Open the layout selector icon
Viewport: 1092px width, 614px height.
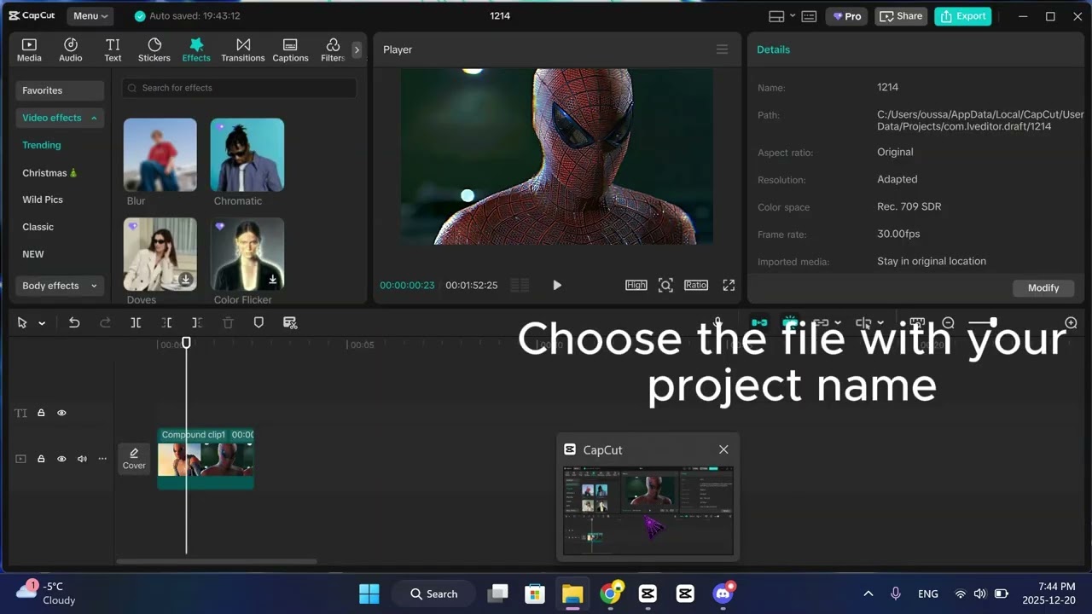pyautogui.click(x=776, y=16)
